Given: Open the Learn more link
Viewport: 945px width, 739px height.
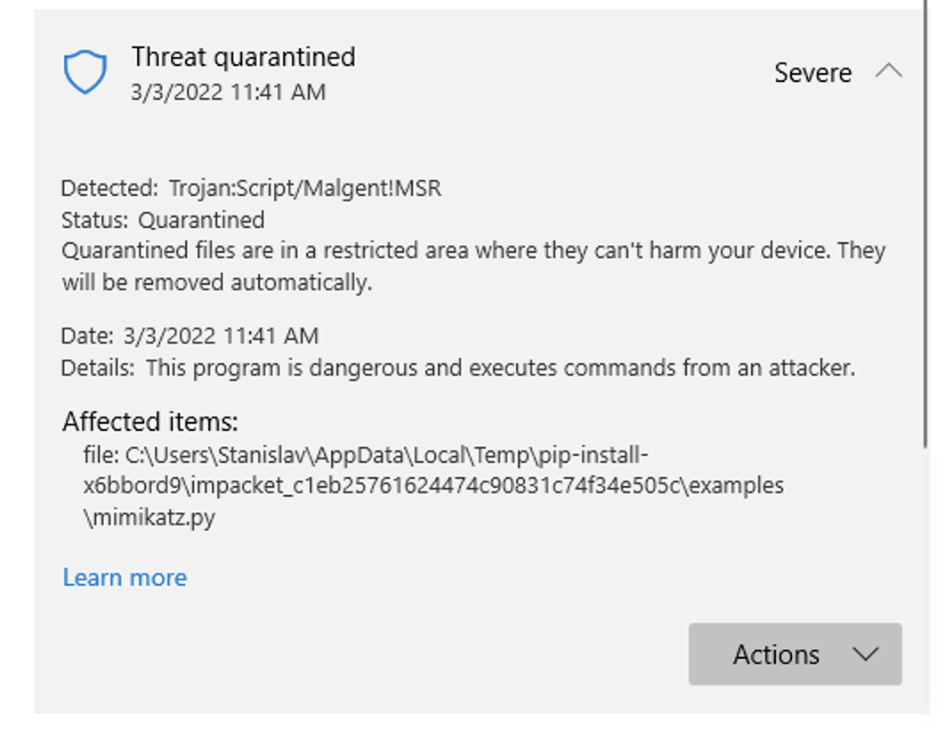Looking at the screenshot, I should (x=124, y=577).
